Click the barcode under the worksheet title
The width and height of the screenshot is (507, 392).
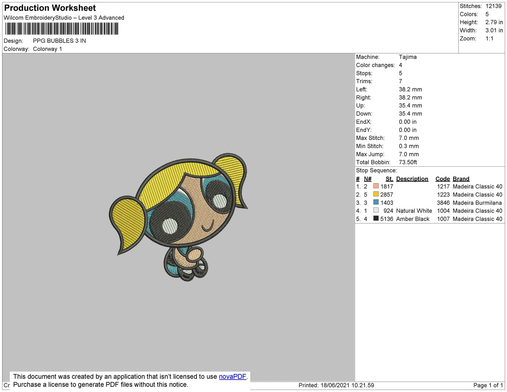pos(62,29)
